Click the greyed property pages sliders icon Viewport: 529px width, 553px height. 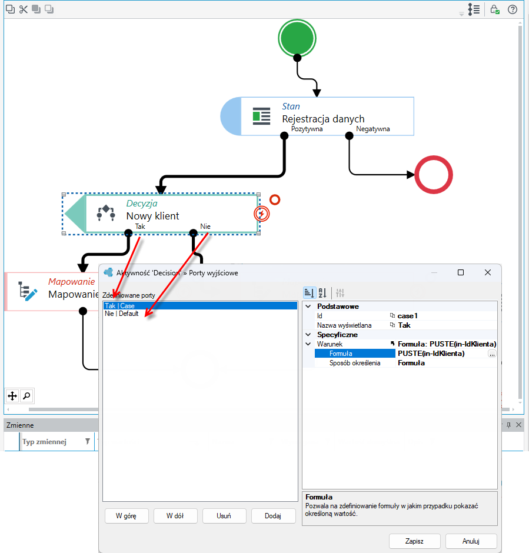tap(340, 293)
